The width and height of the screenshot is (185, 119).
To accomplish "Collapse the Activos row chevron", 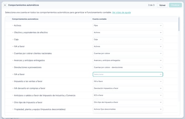I will [x=13, y=25].
